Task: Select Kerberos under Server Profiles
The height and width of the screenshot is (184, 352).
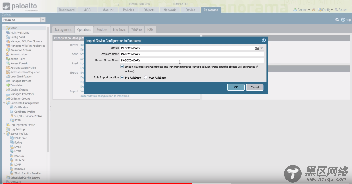Action: click(20, 169)
